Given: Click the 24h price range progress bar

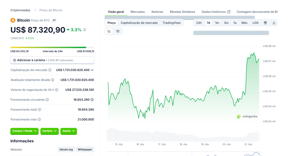Looking at the screenshot, I should (52, 48).
